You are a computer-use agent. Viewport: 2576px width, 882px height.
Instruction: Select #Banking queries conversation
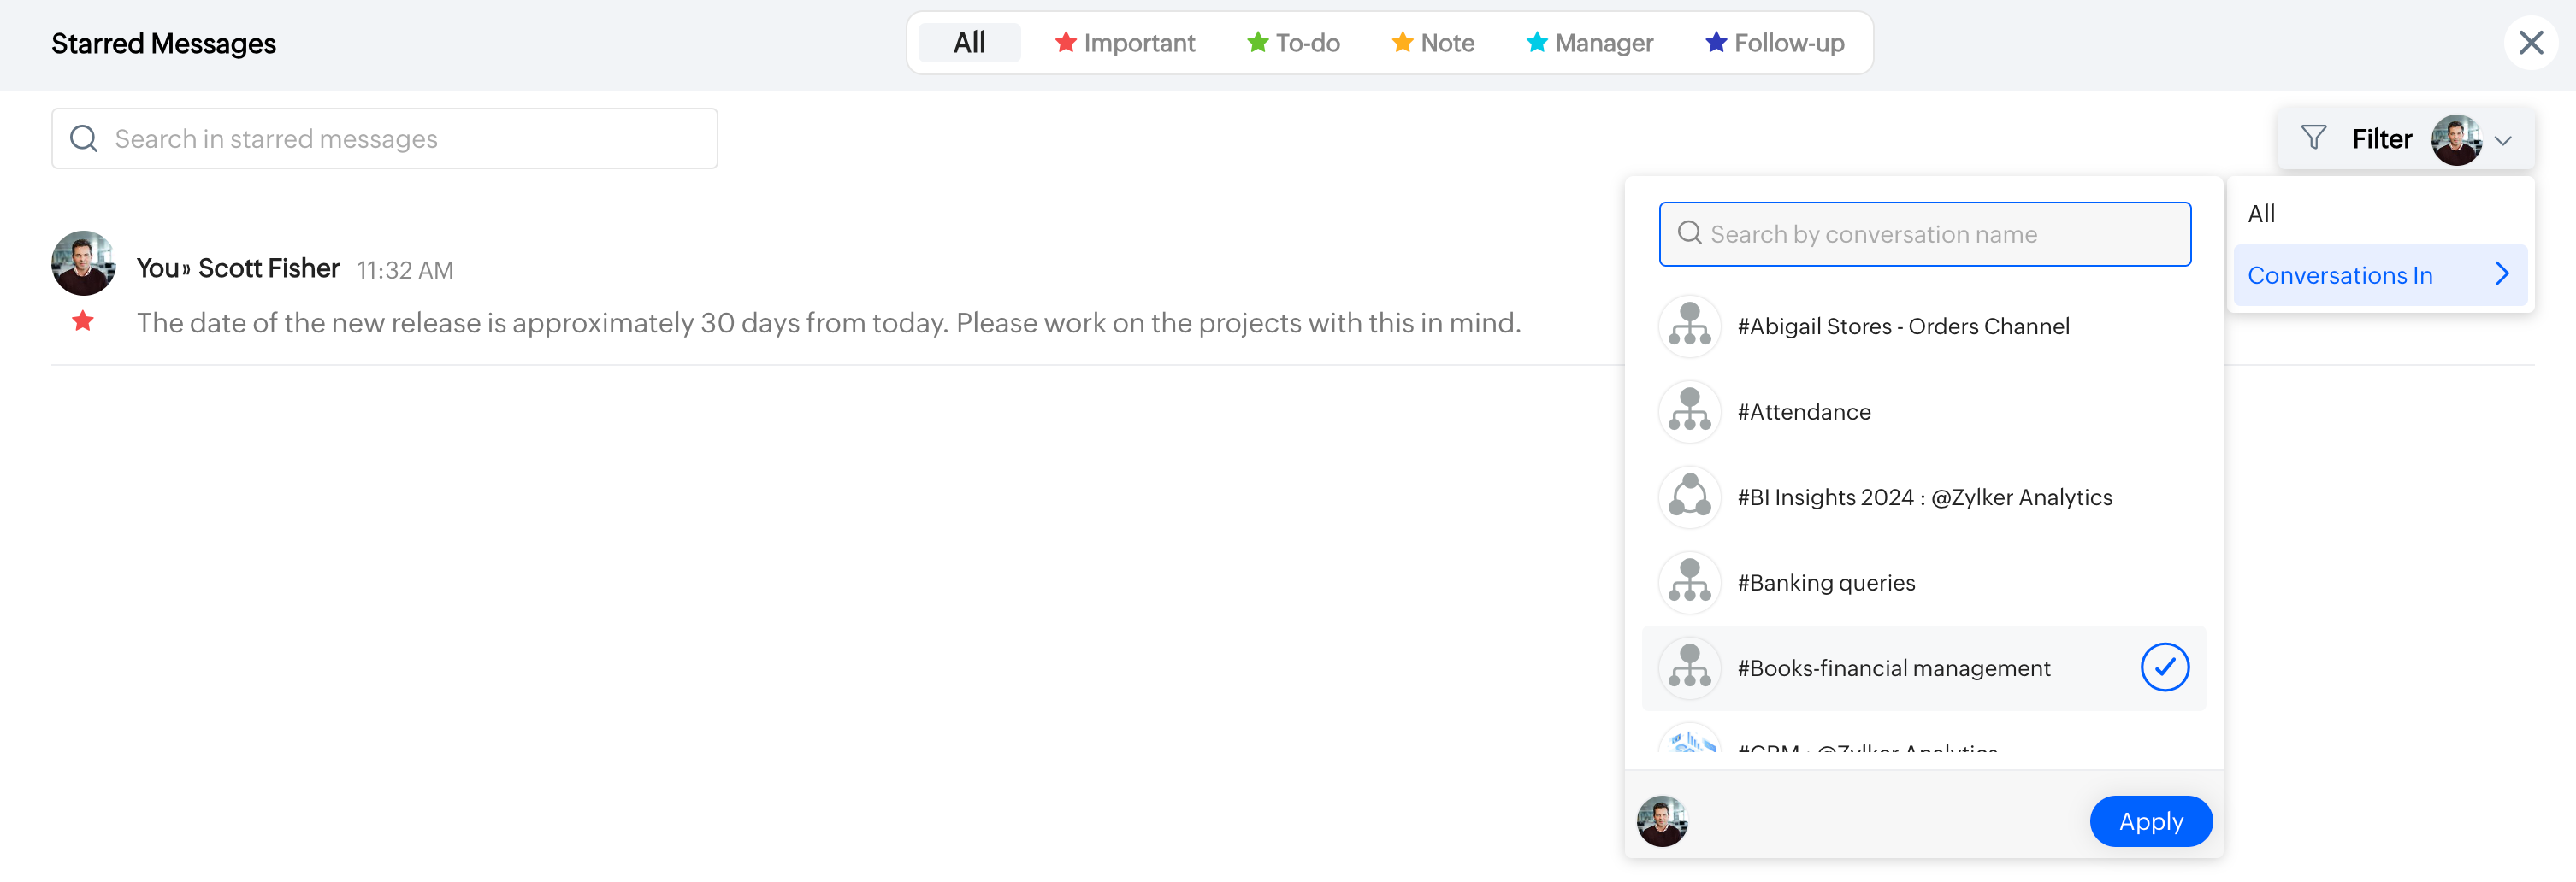click(1826, 582)
